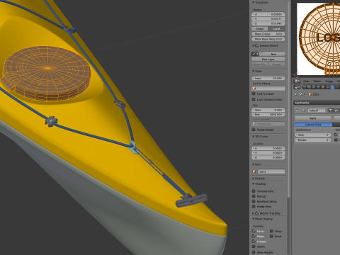Screen dimensions: 340x255
Task: Enable the Grease Pencil checkbox
Action: pos(257,45)
